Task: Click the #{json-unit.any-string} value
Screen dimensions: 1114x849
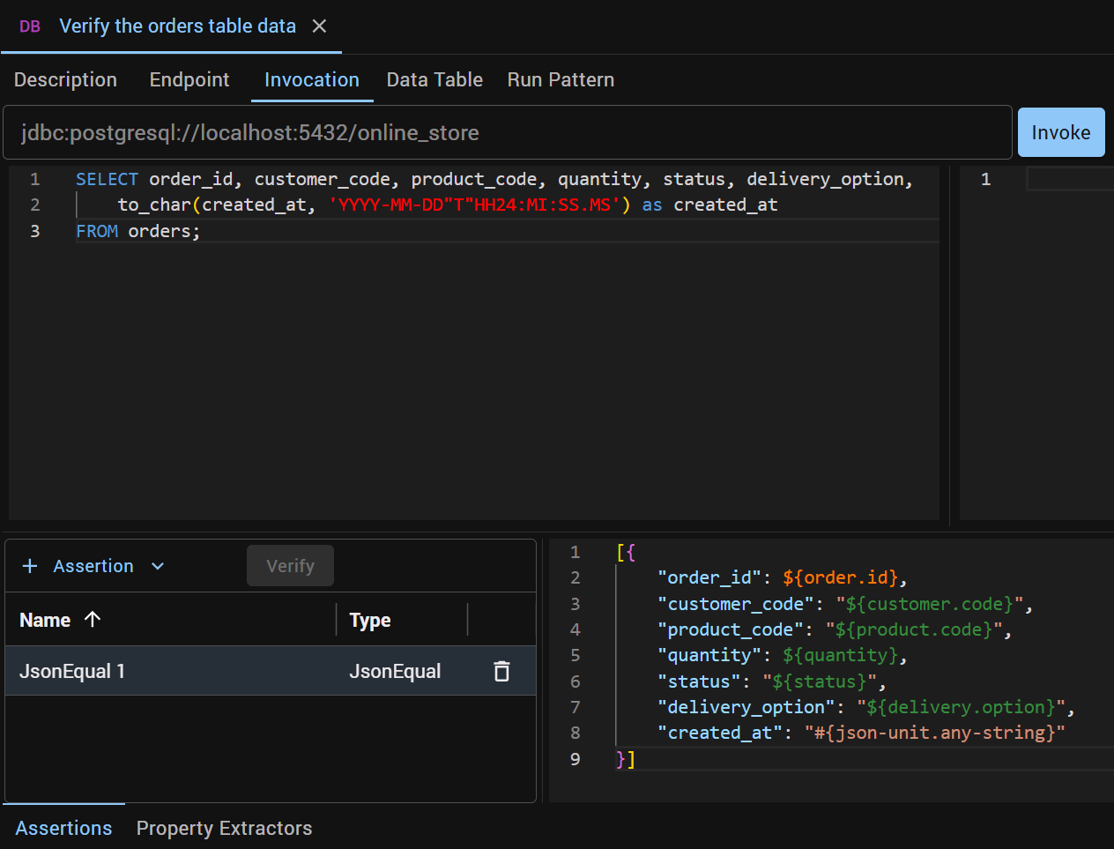Action: click(x=934, y=733)
